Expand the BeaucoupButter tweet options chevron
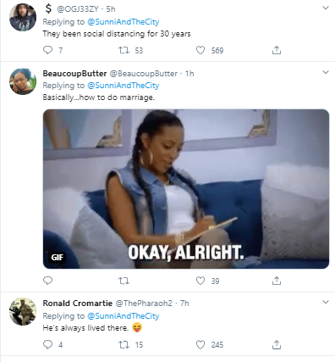 coord(326,72)
